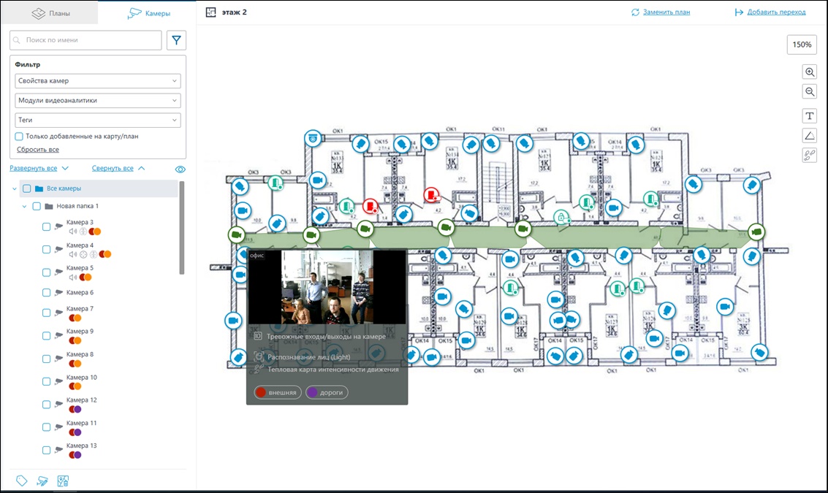Tick the checkbox for Камера 5
Screen dimensions: 828x493
[x=46, y=272]
